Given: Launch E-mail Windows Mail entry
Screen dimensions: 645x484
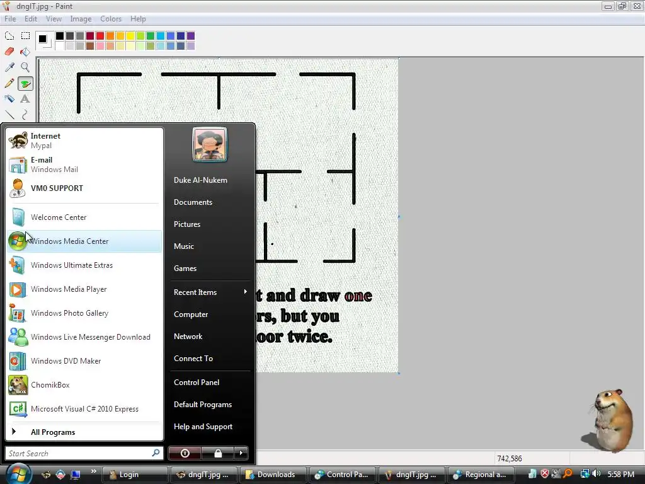Looking at the screenshot, I should click(x=84, y=164).
